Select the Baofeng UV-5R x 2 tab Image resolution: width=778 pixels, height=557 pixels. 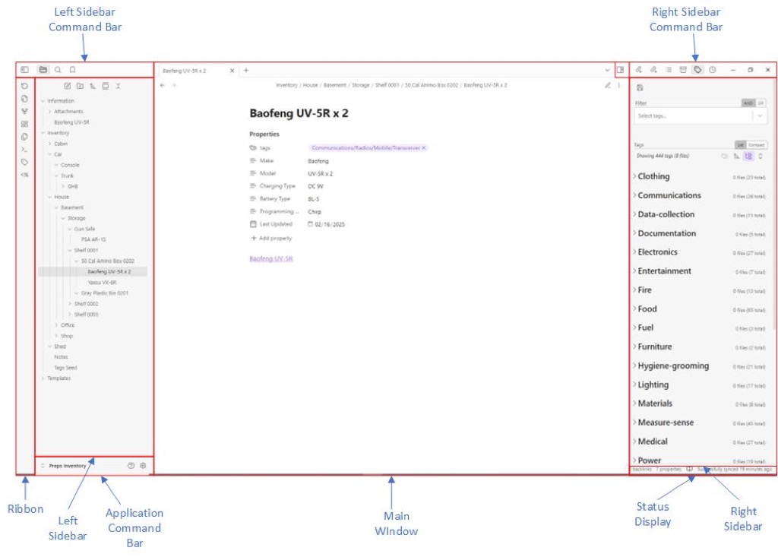pyautogui.click(x=191, y=71)
